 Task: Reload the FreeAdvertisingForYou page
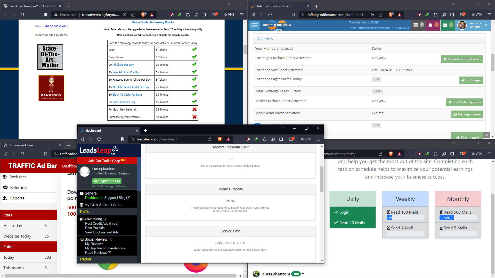(22, 15)
